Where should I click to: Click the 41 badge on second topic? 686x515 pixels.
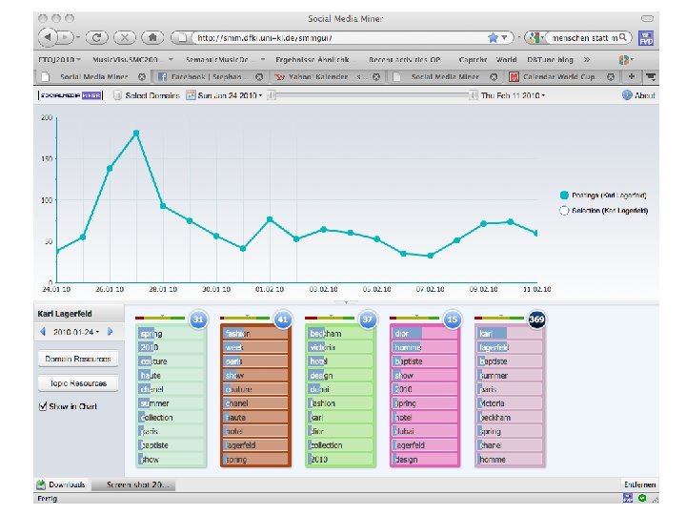point(283,319)
